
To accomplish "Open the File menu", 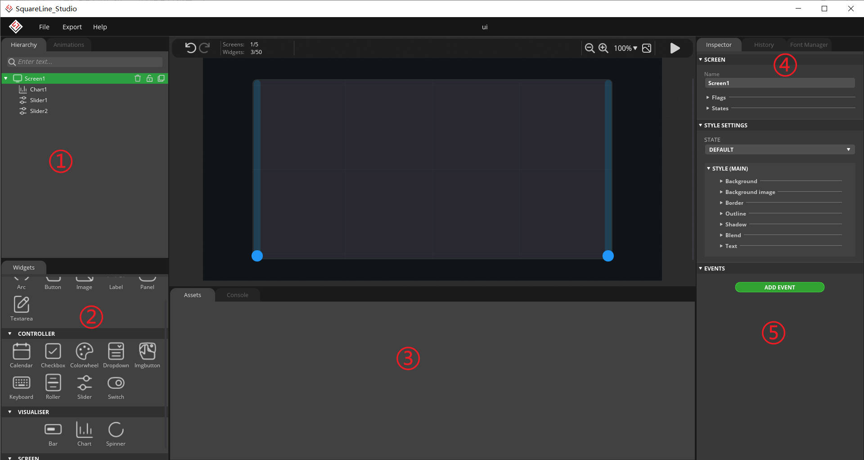I will point(44,27).
